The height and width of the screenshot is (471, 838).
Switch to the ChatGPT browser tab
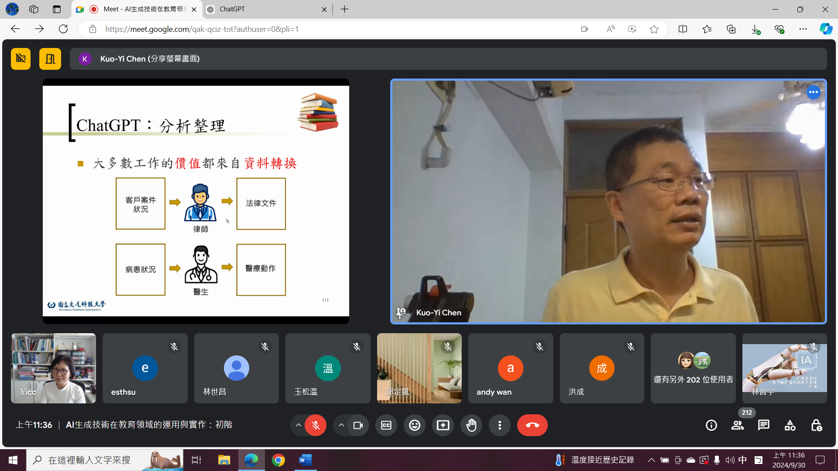tap(267, 9)
